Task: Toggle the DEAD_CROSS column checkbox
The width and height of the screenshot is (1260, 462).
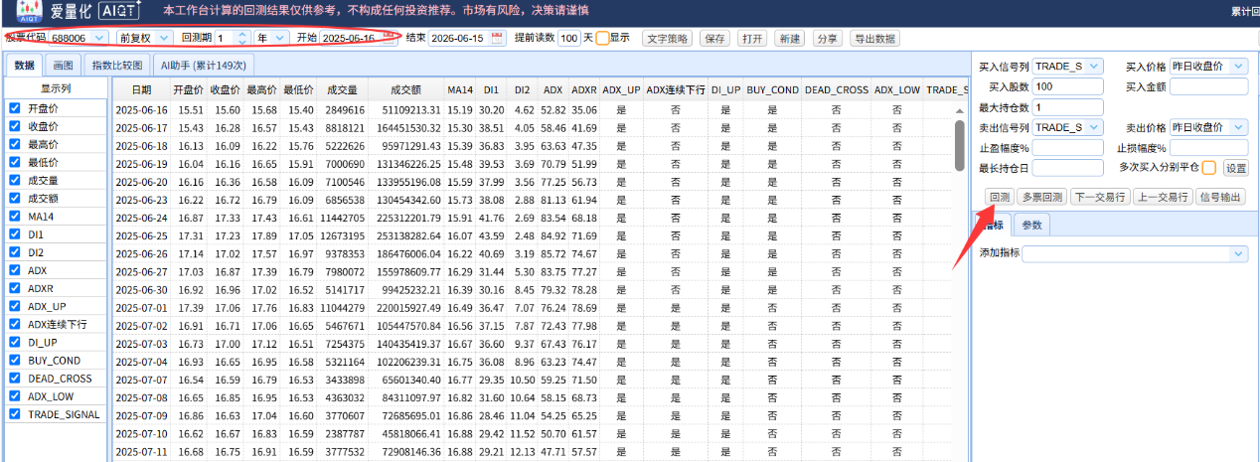Action: tap(15, 378)
